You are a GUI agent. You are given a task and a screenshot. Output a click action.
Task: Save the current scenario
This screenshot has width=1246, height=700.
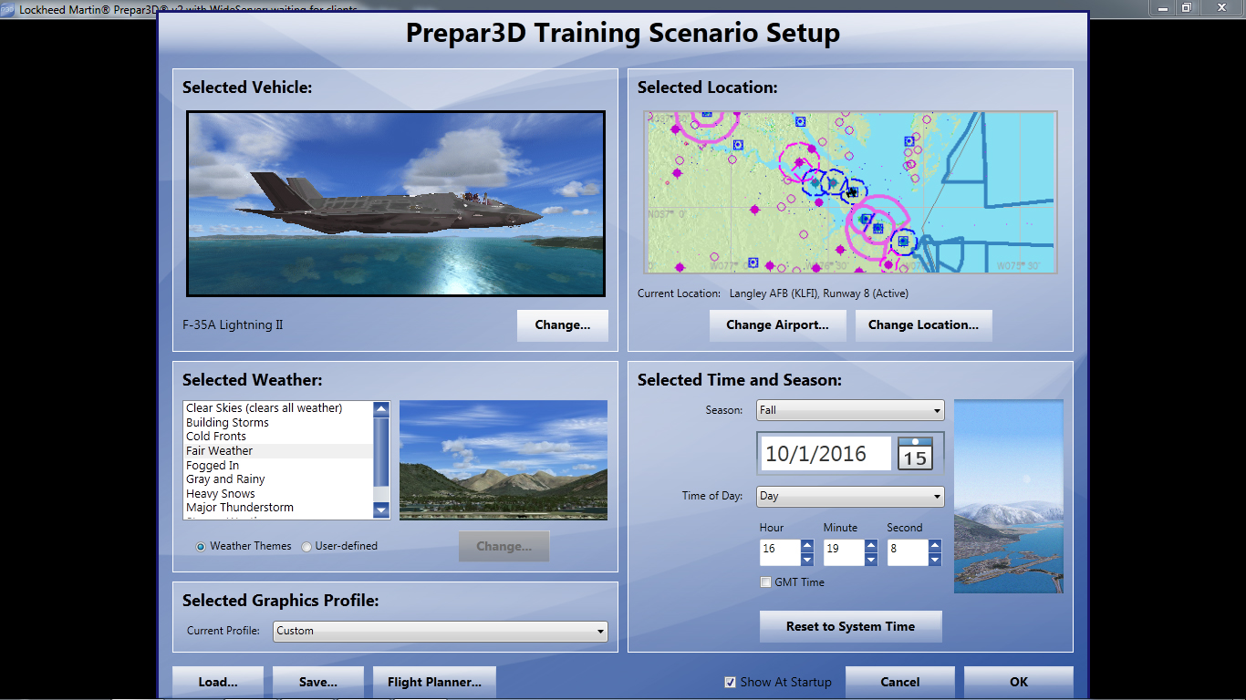coord(318,682)
